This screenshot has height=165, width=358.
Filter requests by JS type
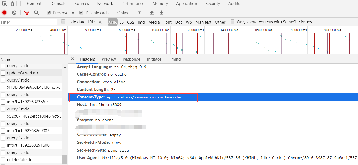122,22
